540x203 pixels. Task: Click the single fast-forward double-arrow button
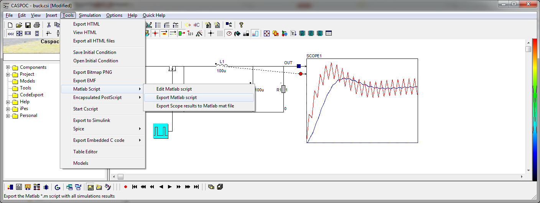[178, 187]
